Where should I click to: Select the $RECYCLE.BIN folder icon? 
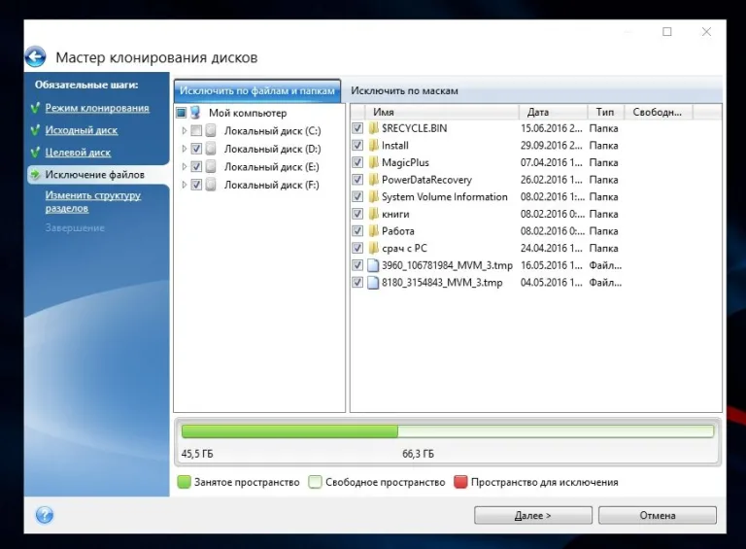(x=373, y=128)
